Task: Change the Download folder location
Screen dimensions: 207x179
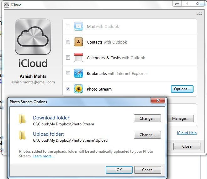Action: pyautogui.click(x=147, y=118)
